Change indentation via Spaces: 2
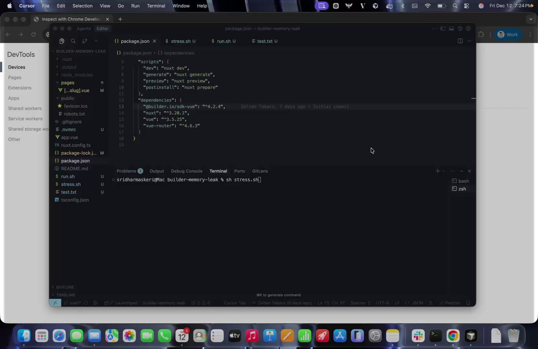 [361, 303]
